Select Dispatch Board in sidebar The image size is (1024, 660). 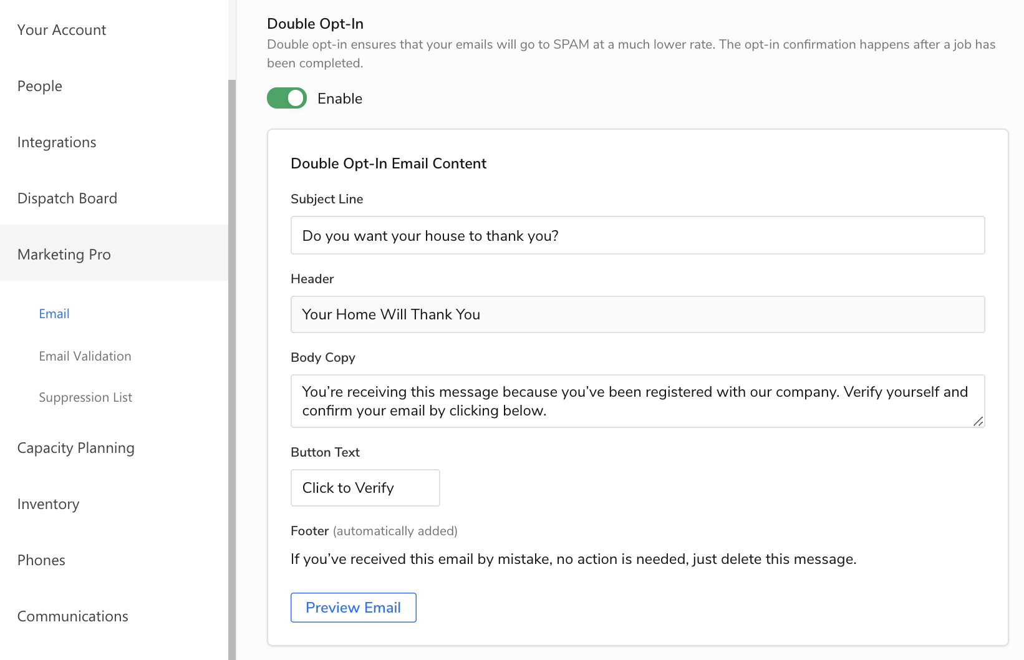pyautogui.click(x=67, y=198)
